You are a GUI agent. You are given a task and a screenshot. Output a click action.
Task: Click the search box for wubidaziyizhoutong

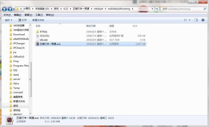(182, 9)
